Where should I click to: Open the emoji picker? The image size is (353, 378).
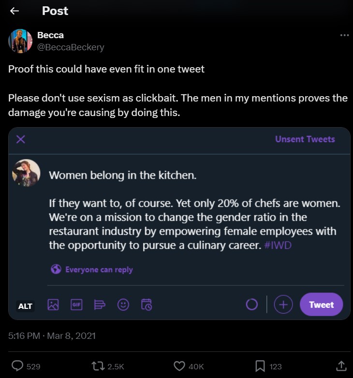click(x=123, y=305)
